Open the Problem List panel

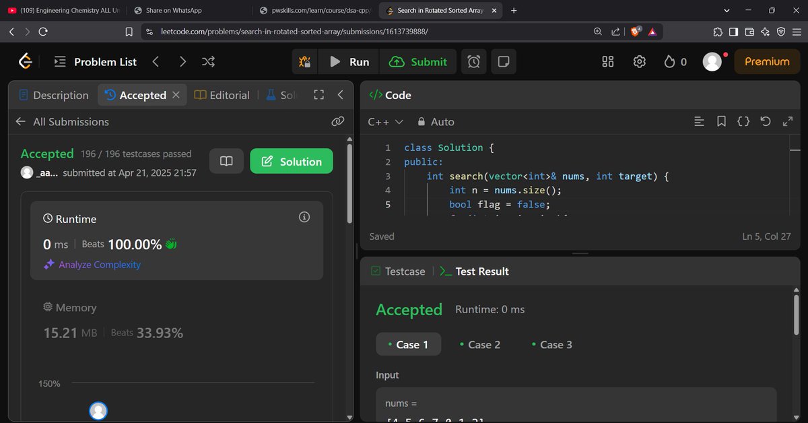[95, 62]
